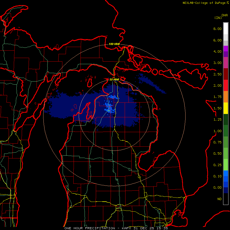Click the 8.00 legend value
Viewport: 230px width, 230px height.
[x=217, y=29]
